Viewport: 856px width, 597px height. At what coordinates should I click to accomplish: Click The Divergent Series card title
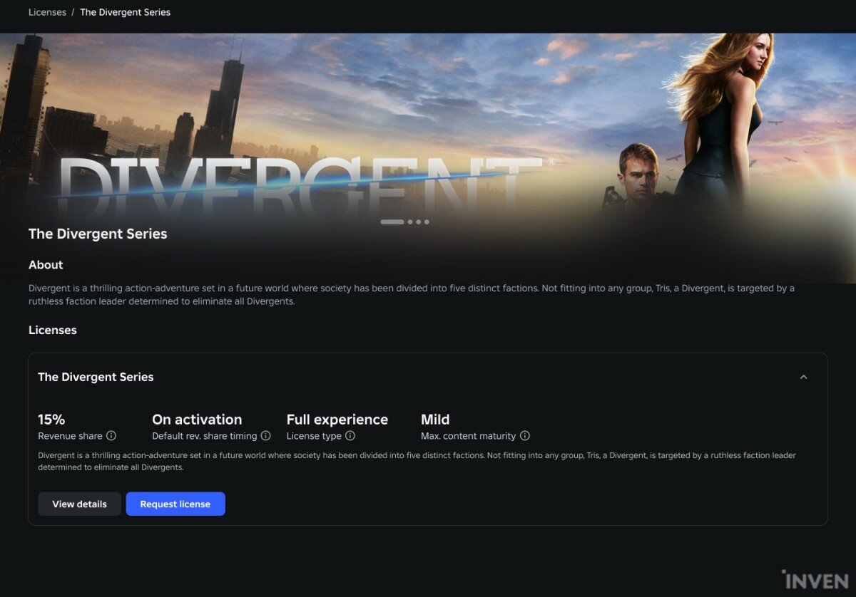tap(96, 377)
